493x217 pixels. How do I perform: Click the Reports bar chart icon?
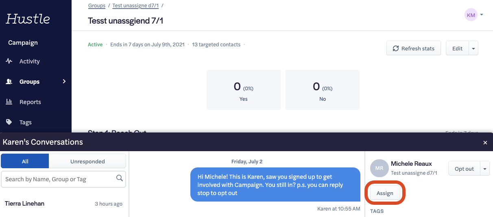(x=9, y=102)
